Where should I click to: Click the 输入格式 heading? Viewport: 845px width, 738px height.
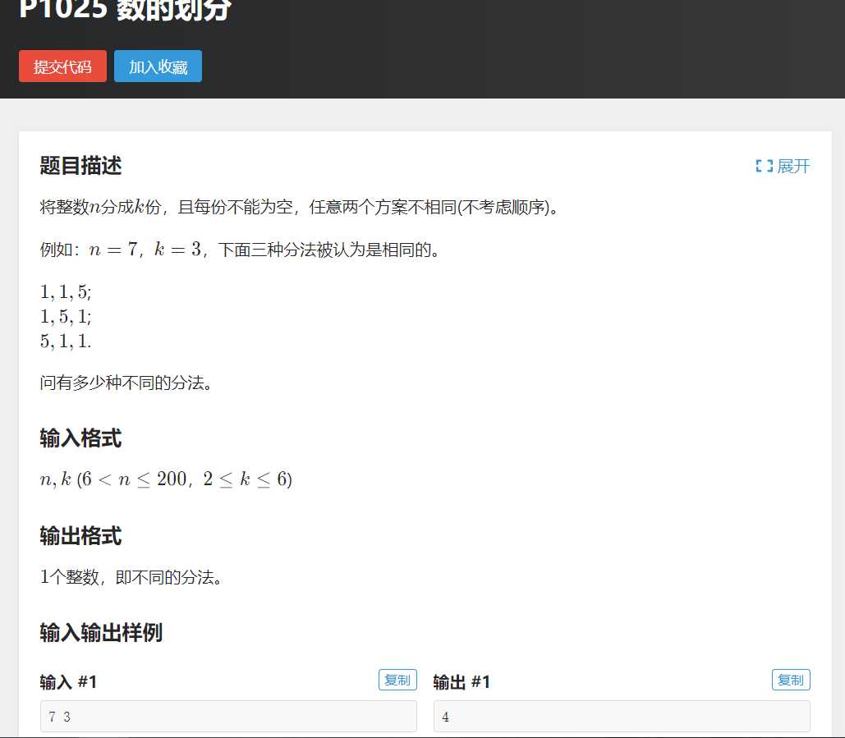[80, 438]
